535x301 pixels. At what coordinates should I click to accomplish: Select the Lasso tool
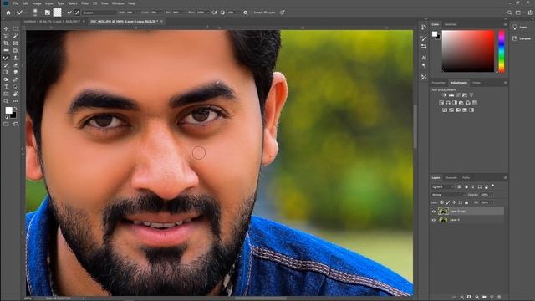point(6,36)
